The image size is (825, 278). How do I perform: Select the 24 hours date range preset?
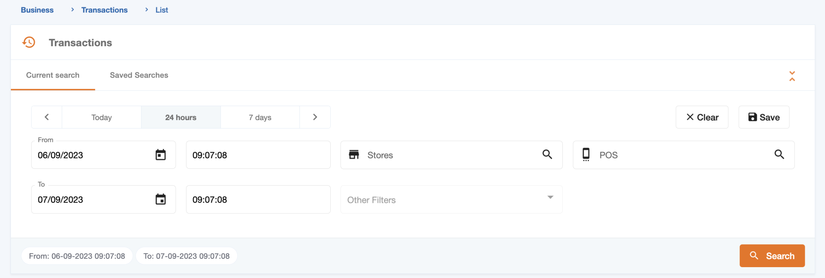point(180,117)
